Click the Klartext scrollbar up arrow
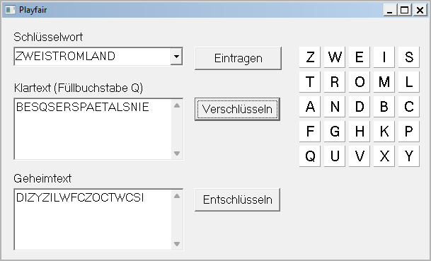Viewport: 431px width, 261px height. (x=177, y=105)
